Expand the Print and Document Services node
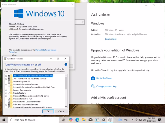Screen dimensions: 165x123 click(6, 105)
